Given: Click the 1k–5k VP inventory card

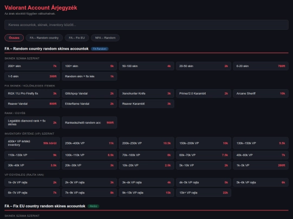Looking at the screenshot, I should [260, 165].
